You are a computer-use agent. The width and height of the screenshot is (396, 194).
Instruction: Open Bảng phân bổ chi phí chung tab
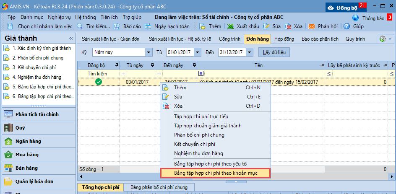pyautogui.click(x=159, y=187)
